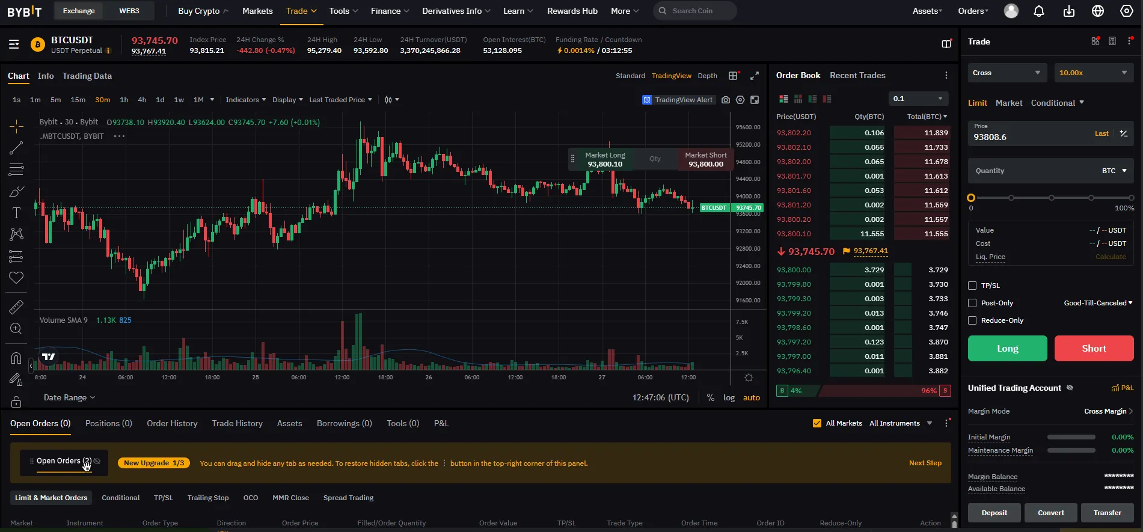This screenshot has height=532, width=1143.
Task: Open the Cross margin mode dropdown
Action: click(1008, 73)
